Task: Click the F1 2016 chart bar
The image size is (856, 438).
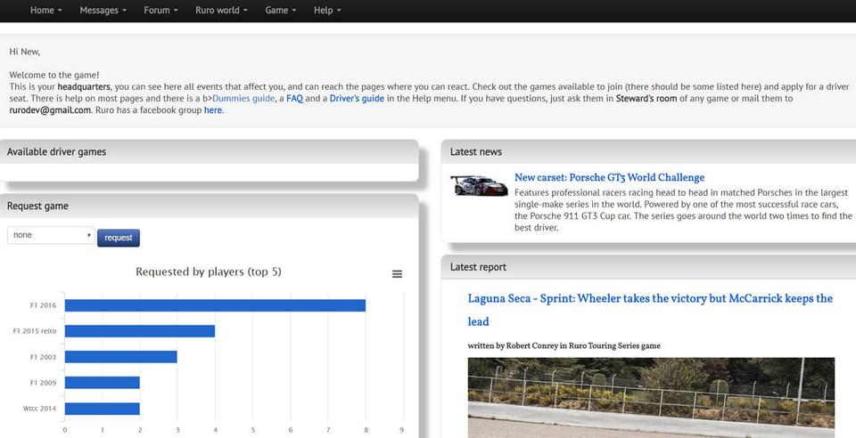Action: (215, 305)
